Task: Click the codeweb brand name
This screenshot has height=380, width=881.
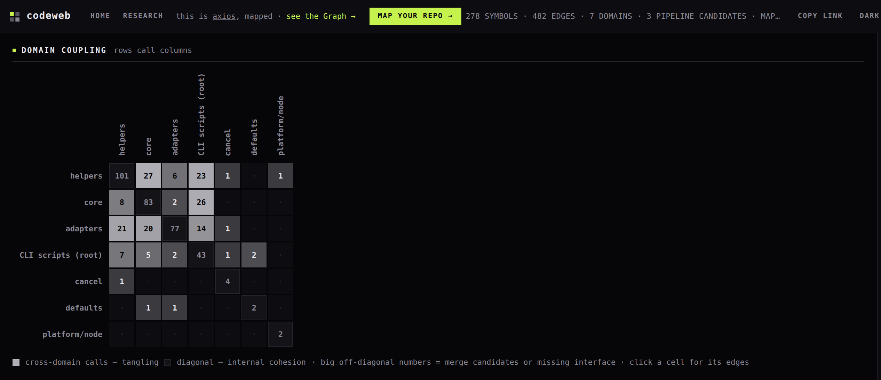Action: pos(49,16)
